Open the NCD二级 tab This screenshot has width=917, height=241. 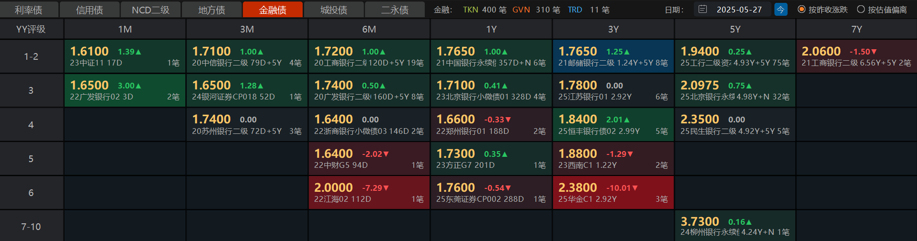click(150, 10)
